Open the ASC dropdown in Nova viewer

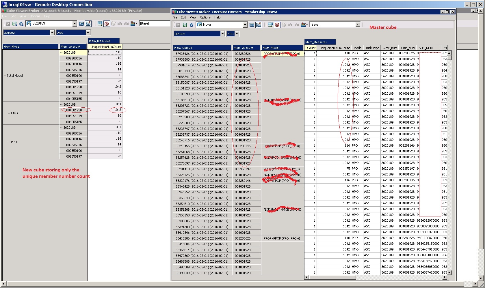237,34
